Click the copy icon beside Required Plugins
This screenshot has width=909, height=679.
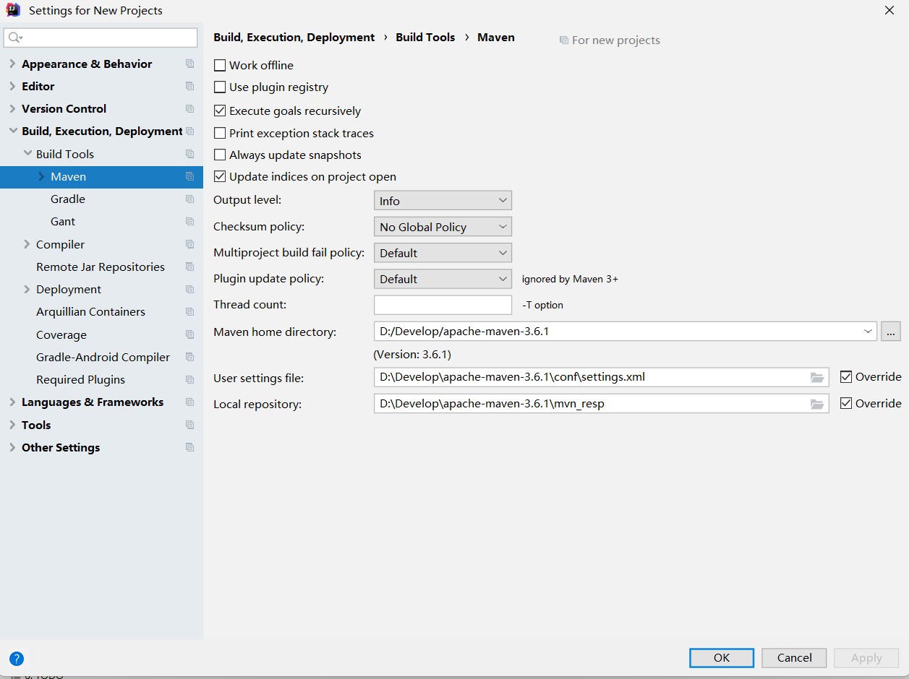[190, 380]
